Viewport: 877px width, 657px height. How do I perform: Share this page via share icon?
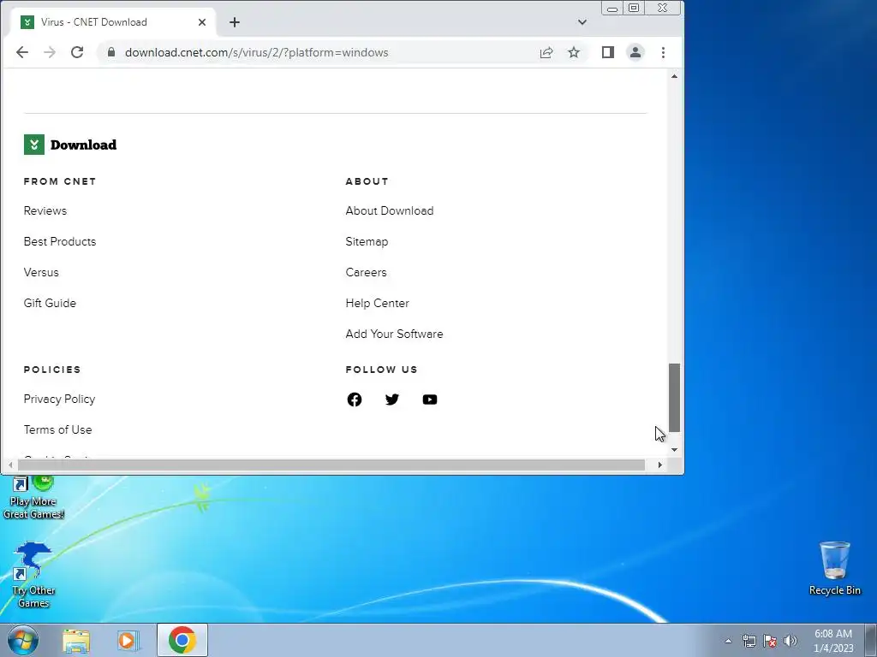(x=546, y=52)
